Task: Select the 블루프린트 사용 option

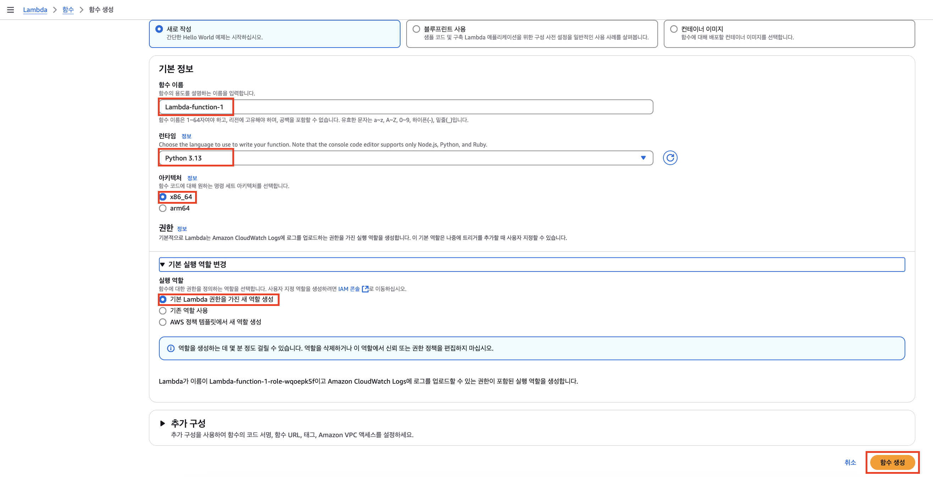Action: (x=416, y=28)
